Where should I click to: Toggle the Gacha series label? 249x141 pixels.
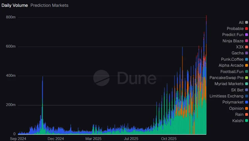pos(238,53)
